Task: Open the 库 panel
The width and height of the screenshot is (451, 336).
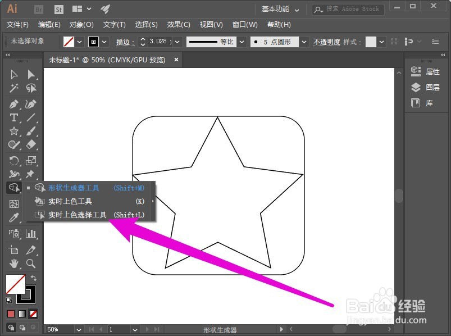Action: point(422,103)
